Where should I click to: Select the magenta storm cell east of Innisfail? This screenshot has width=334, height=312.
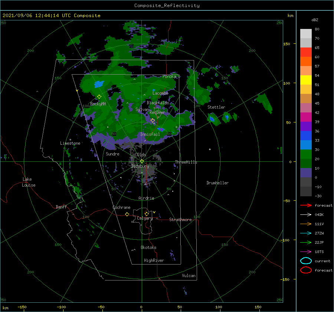click(x=161, y=129)
